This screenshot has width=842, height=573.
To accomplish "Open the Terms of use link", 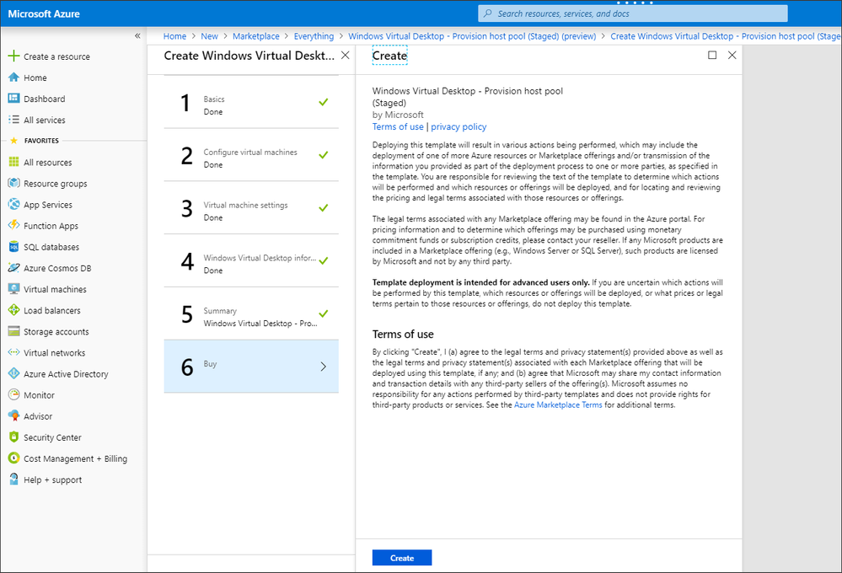I will point(398,126).
